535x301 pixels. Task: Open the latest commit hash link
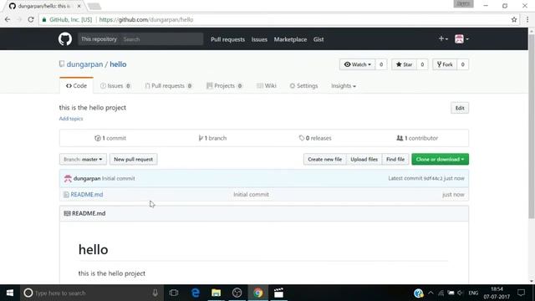pyautogui.click(x=433, y=178)
